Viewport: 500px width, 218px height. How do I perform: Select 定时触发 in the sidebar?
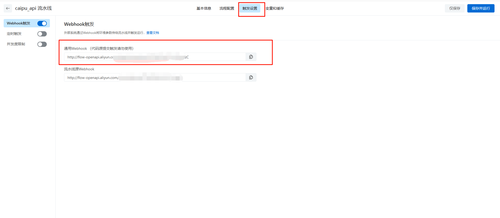pyautogui.click(x=14, y=34)
